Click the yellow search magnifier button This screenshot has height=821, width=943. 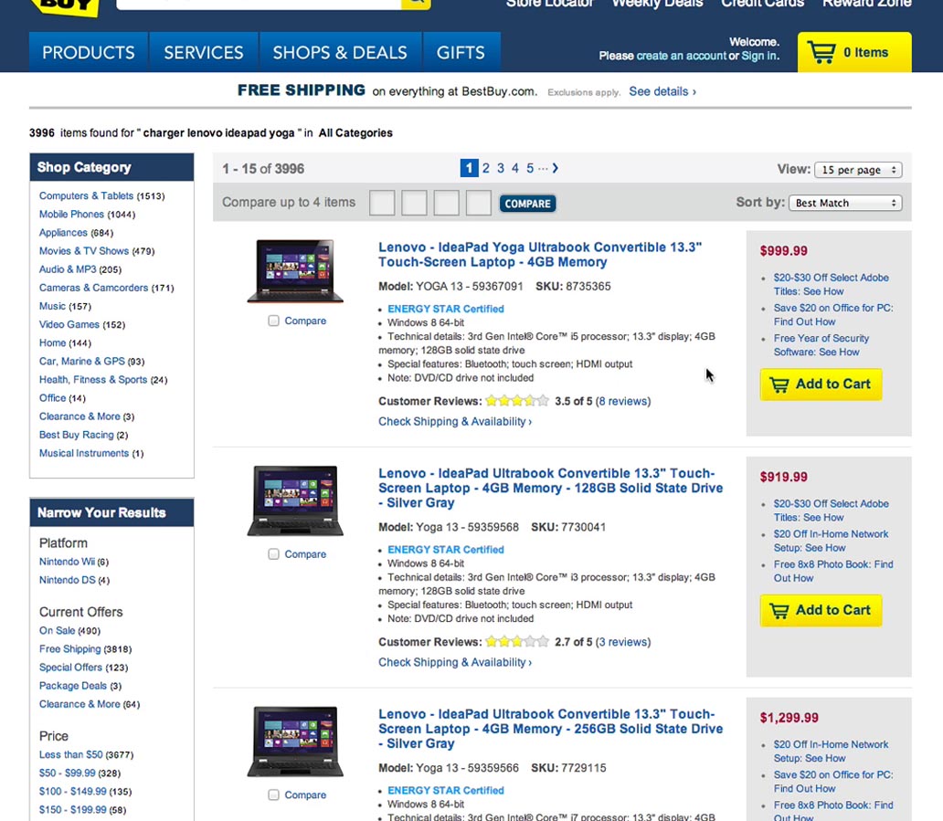coord(416,4)
